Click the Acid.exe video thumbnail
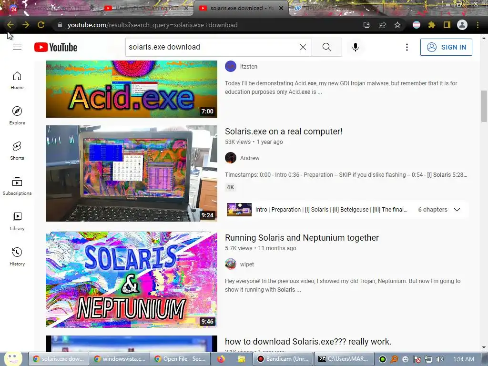The width and height of the screenshot is (488, 366). (x=132, y=89)
